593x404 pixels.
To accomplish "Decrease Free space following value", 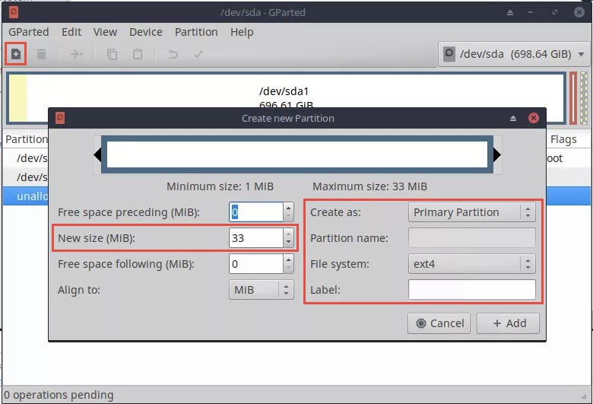I will (288, 269).
